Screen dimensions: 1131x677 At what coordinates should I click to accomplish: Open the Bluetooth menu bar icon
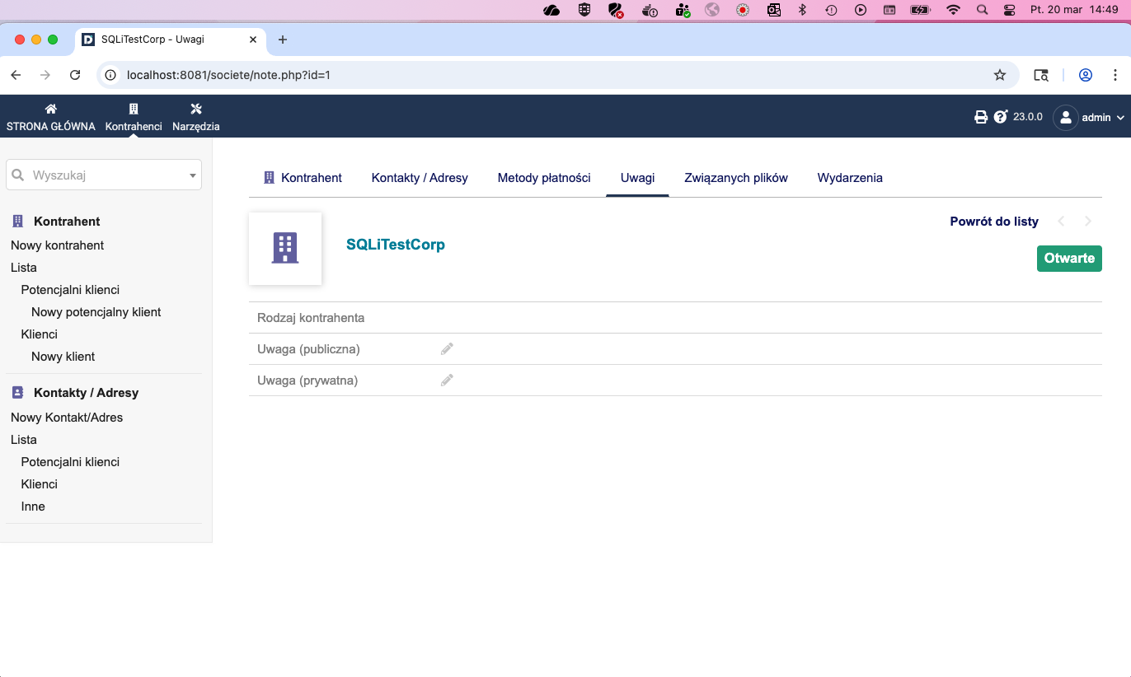coord(802,10)
